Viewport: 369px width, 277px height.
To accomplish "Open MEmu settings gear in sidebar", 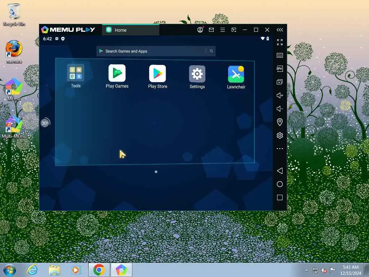I will coord(280,136).
